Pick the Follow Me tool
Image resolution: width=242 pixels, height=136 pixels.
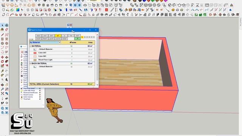click(x=7, y=62)
